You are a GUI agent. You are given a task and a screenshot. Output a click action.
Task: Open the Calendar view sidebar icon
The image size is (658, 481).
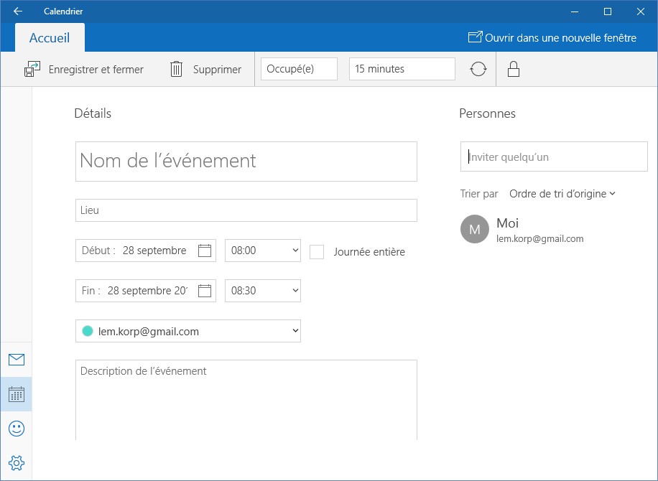pos(16,394)
